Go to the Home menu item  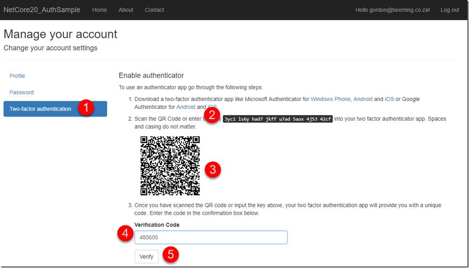pyautogui.click(x=99, y=10)
